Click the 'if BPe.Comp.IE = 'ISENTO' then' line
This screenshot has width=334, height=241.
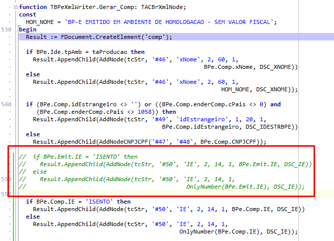click(x=78, y=202)
